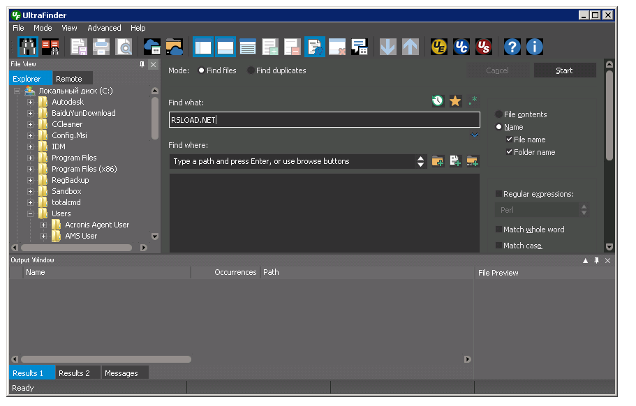Select the Find duplicates mode
This screenshot has height=406, width=636.
(276, 70)
